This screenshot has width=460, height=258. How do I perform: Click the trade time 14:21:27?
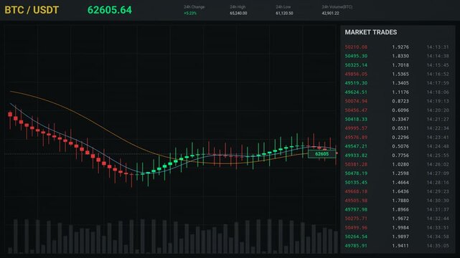click(x=438, y=119)
